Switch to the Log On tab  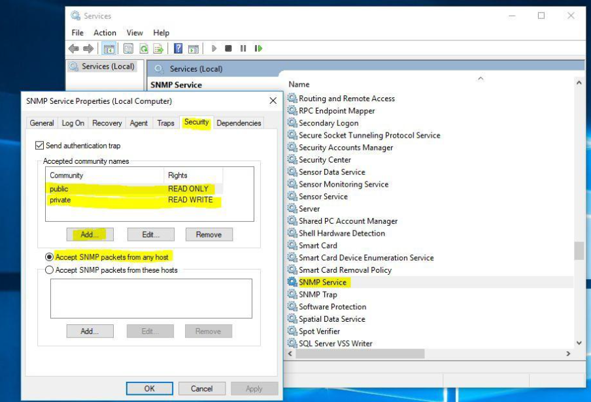point(73,123)
